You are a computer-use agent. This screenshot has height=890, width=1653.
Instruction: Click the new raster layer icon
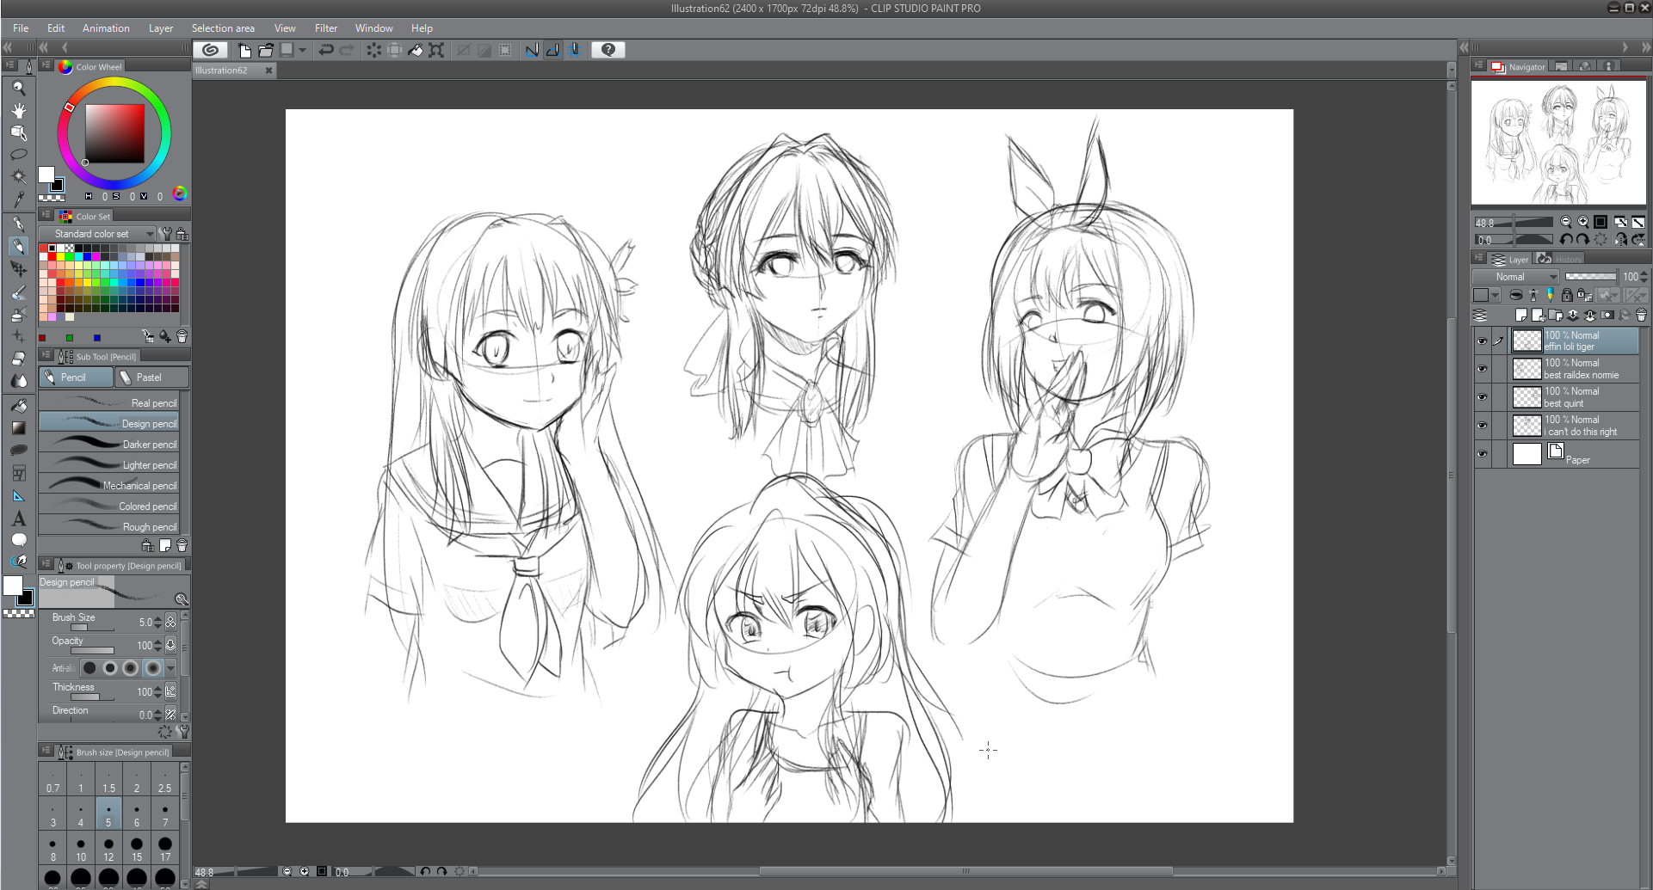1520,315
